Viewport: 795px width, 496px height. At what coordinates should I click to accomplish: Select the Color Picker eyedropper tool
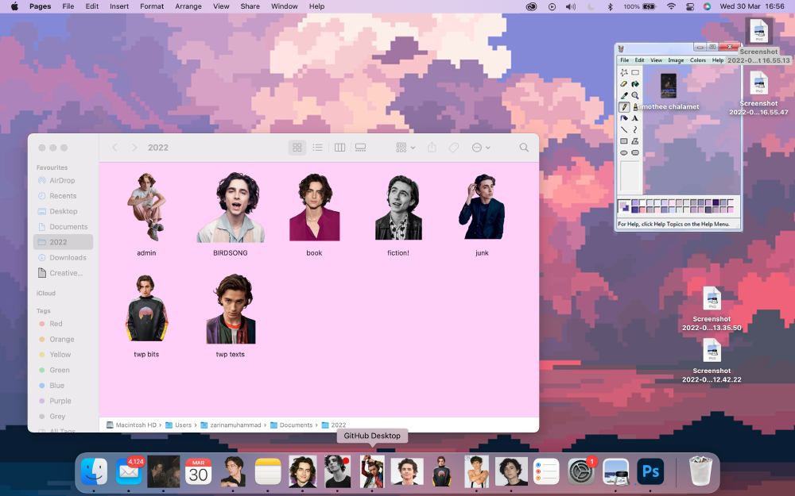pos(624,95)
